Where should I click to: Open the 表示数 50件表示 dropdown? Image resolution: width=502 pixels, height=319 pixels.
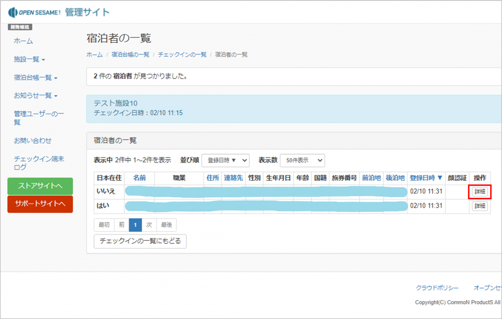(302, 160)
